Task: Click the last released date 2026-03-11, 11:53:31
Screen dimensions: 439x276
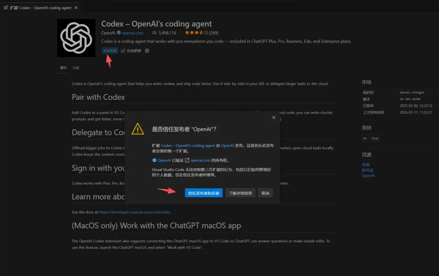Action: pyautogui.click(x=416, y=112)
